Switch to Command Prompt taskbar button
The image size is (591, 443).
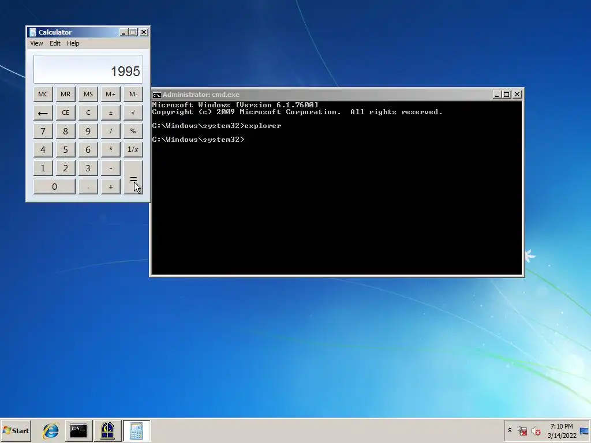point(78,430)
